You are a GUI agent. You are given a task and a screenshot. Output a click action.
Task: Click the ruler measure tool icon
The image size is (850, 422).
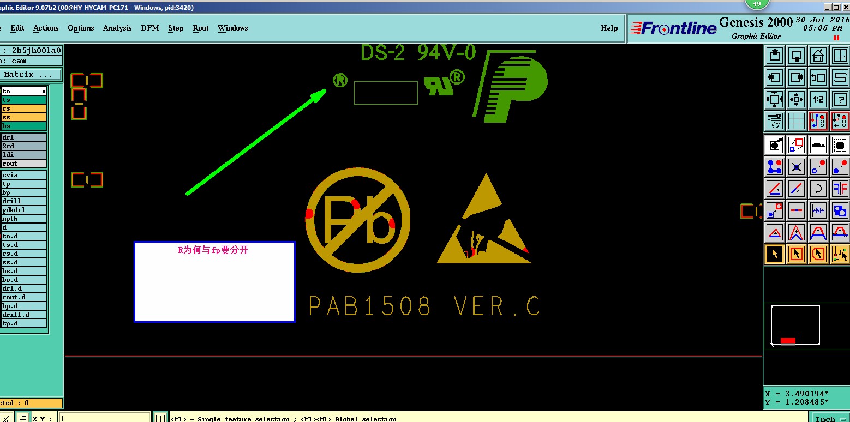click(818, 145)
